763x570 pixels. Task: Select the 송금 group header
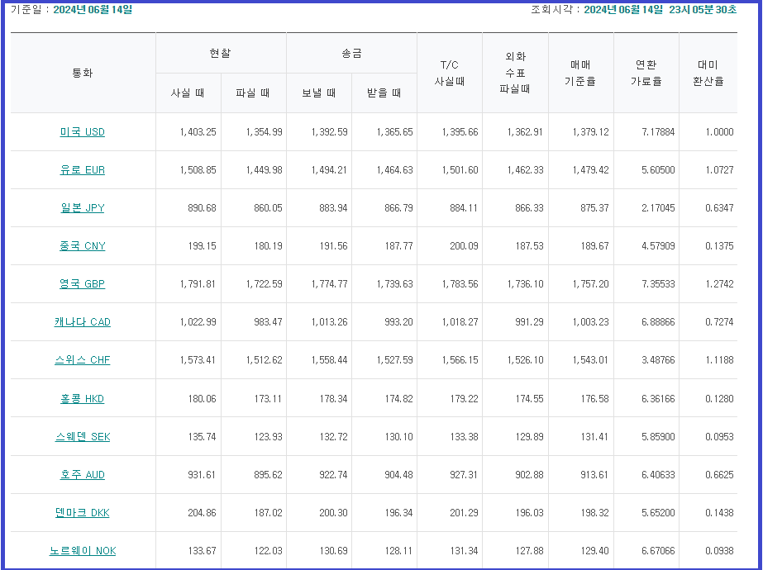click(351, 53)
